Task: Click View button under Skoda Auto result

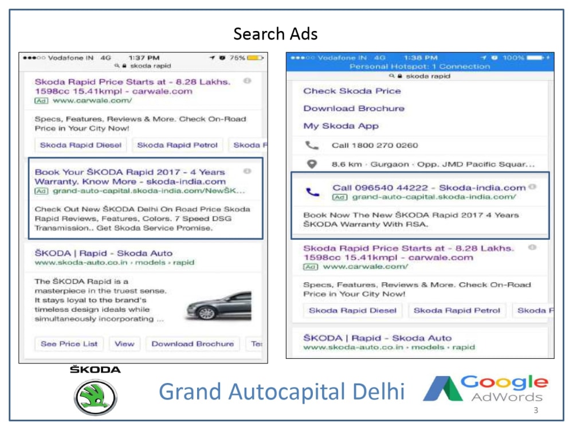Action: pos(124,344)
